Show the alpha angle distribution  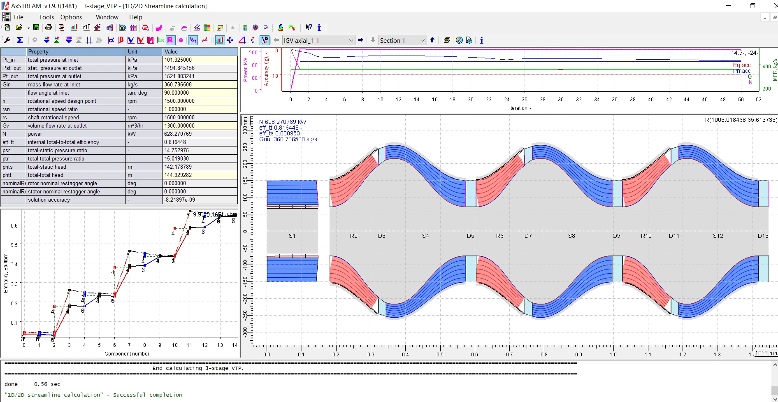click(x=111, y=40)
